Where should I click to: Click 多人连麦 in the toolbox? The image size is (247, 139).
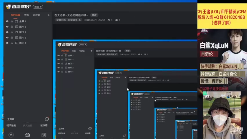(x=27, y=125)
